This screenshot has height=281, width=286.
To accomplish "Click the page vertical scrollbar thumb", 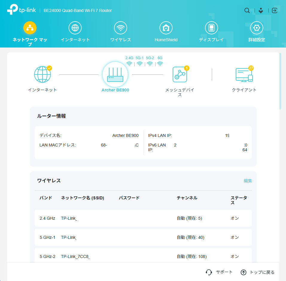I will click(x=280, y=81).
